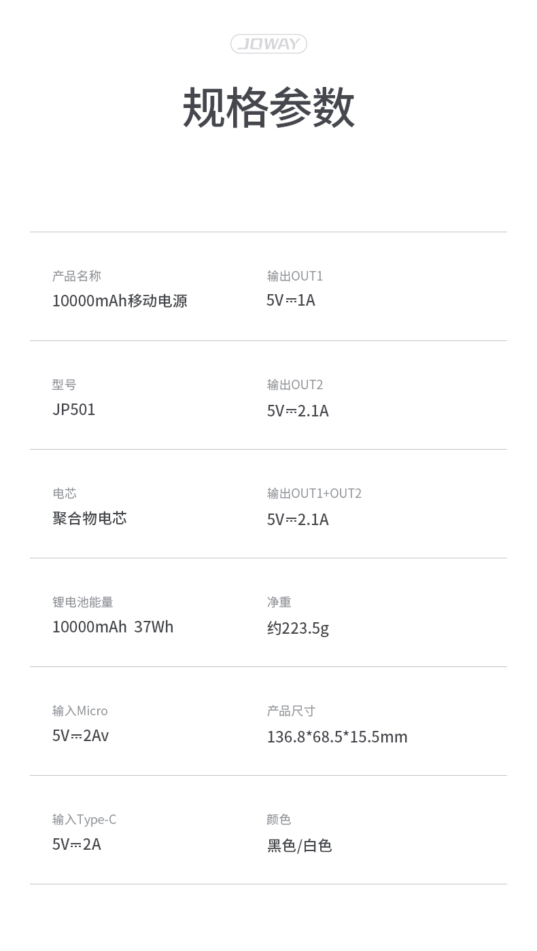The width and height of the screenshot is (537, 951).
Task: Click the 颜色 label
Action: point(279,819)
